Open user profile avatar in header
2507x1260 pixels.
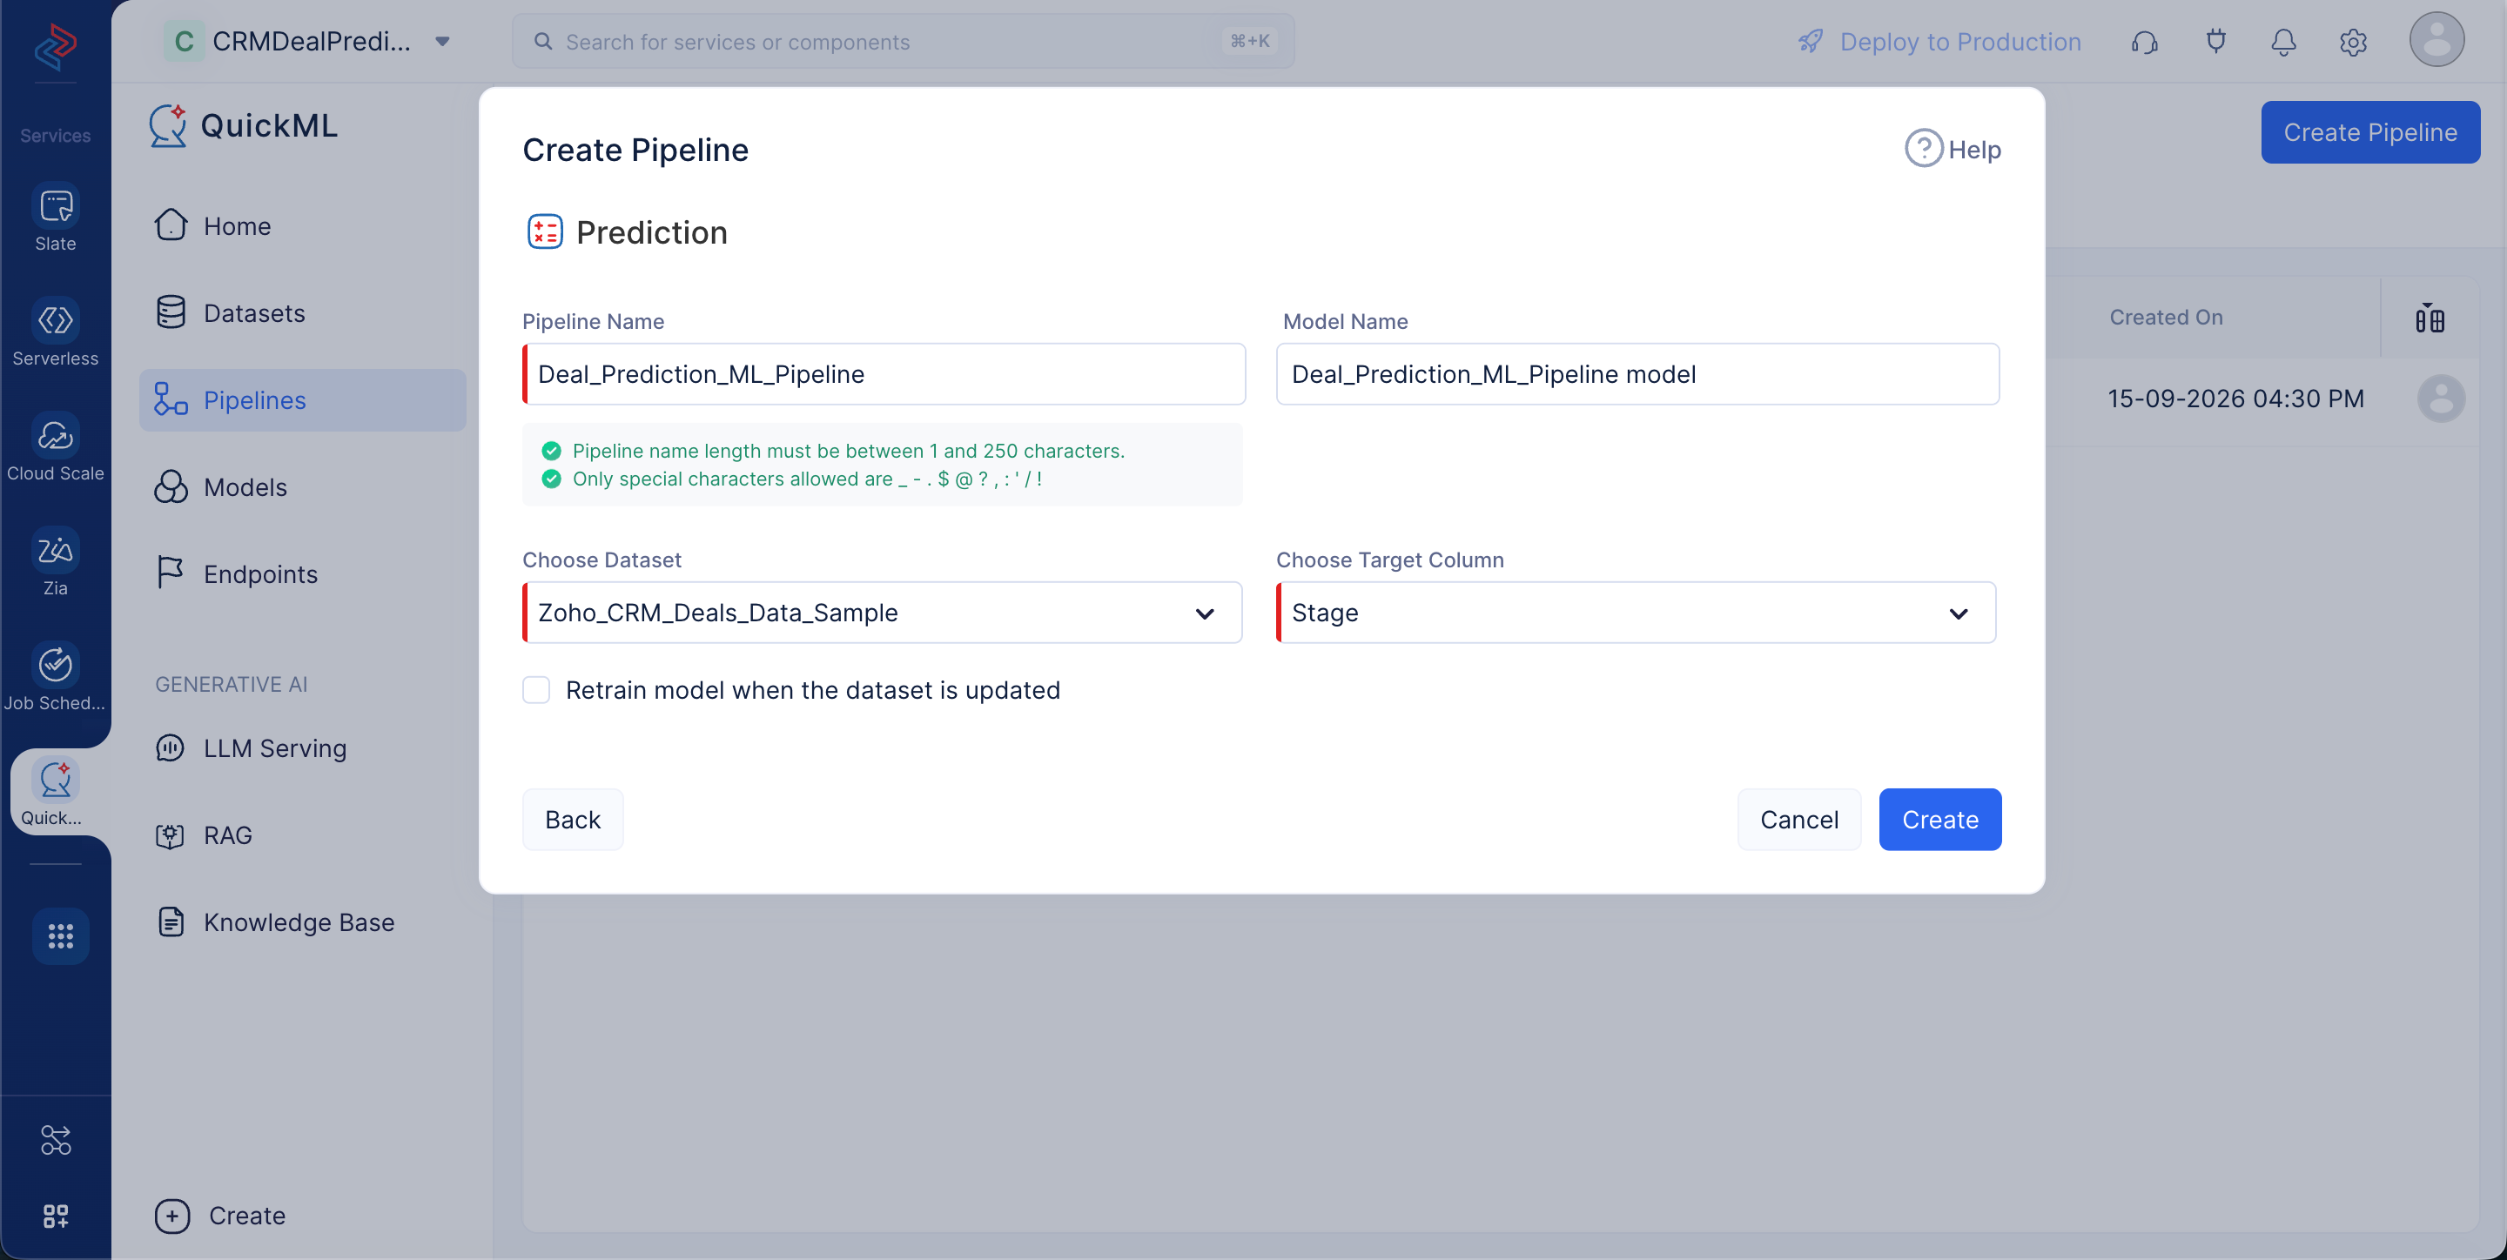tap(2437, 40)
